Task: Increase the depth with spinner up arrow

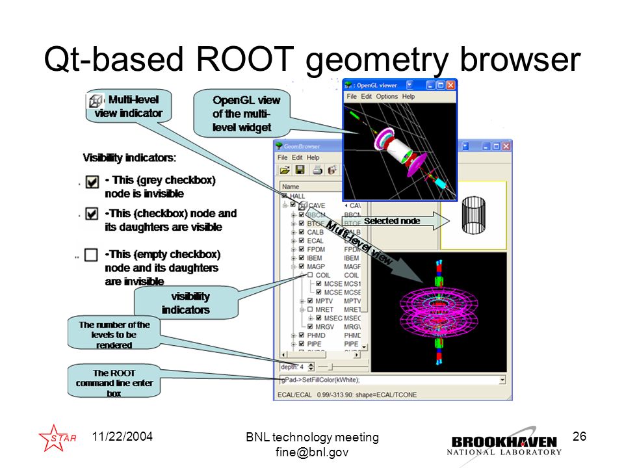Action: 311,365
